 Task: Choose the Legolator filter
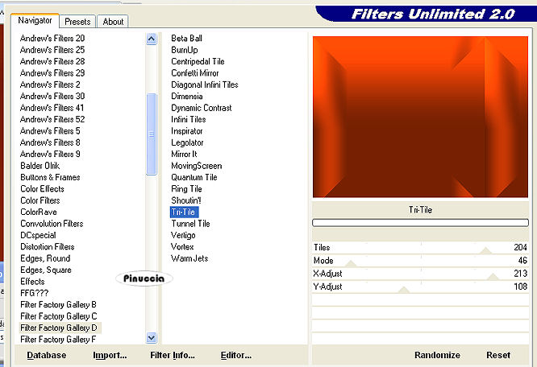click(187, 142)
